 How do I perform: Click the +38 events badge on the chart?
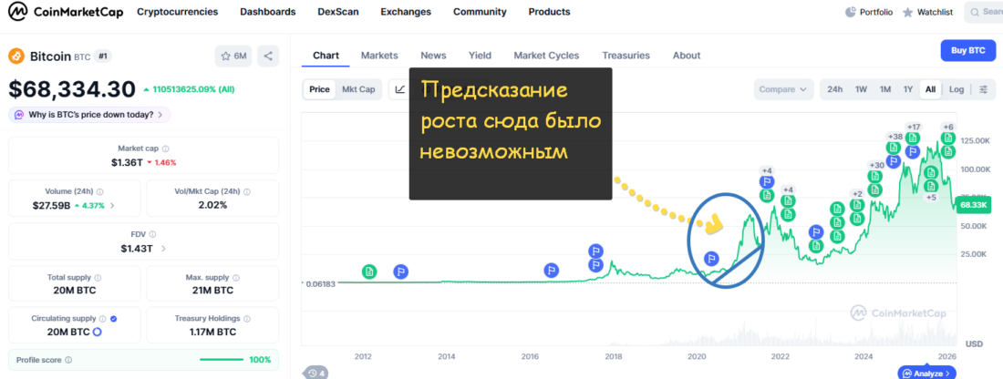(894, 137)
